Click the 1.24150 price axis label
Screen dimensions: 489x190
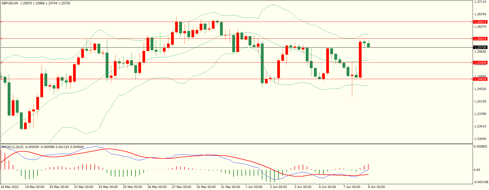pos(480,101)
